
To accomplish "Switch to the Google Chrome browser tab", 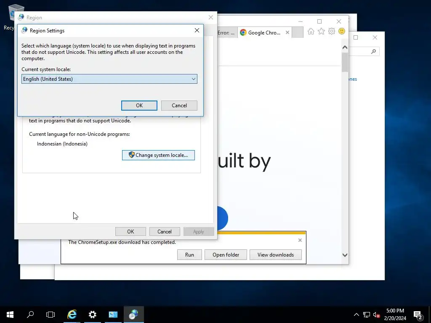I will pos(262,33).
